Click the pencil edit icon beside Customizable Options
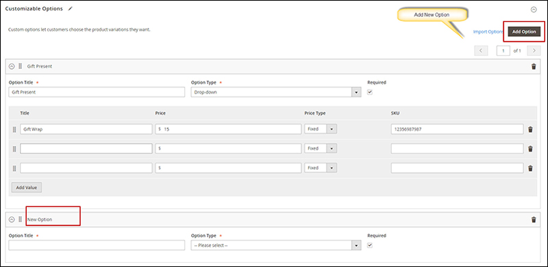Image resolution: width=548 pixels, height=267 pixels. 71,9
